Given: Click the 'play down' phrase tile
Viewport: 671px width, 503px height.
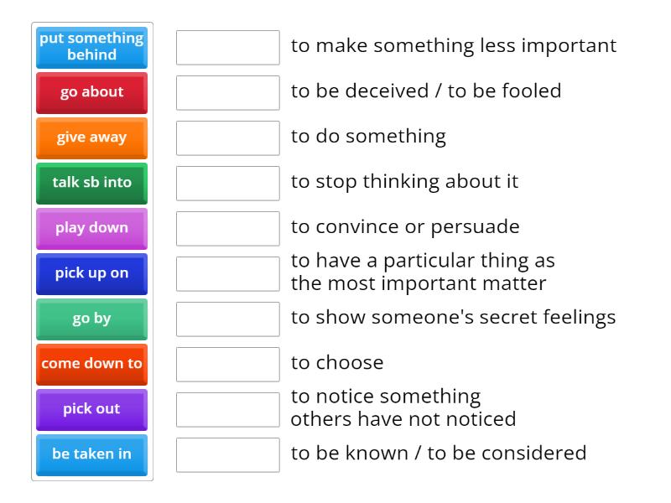Looking at the screenshot, I should [91, 228].
